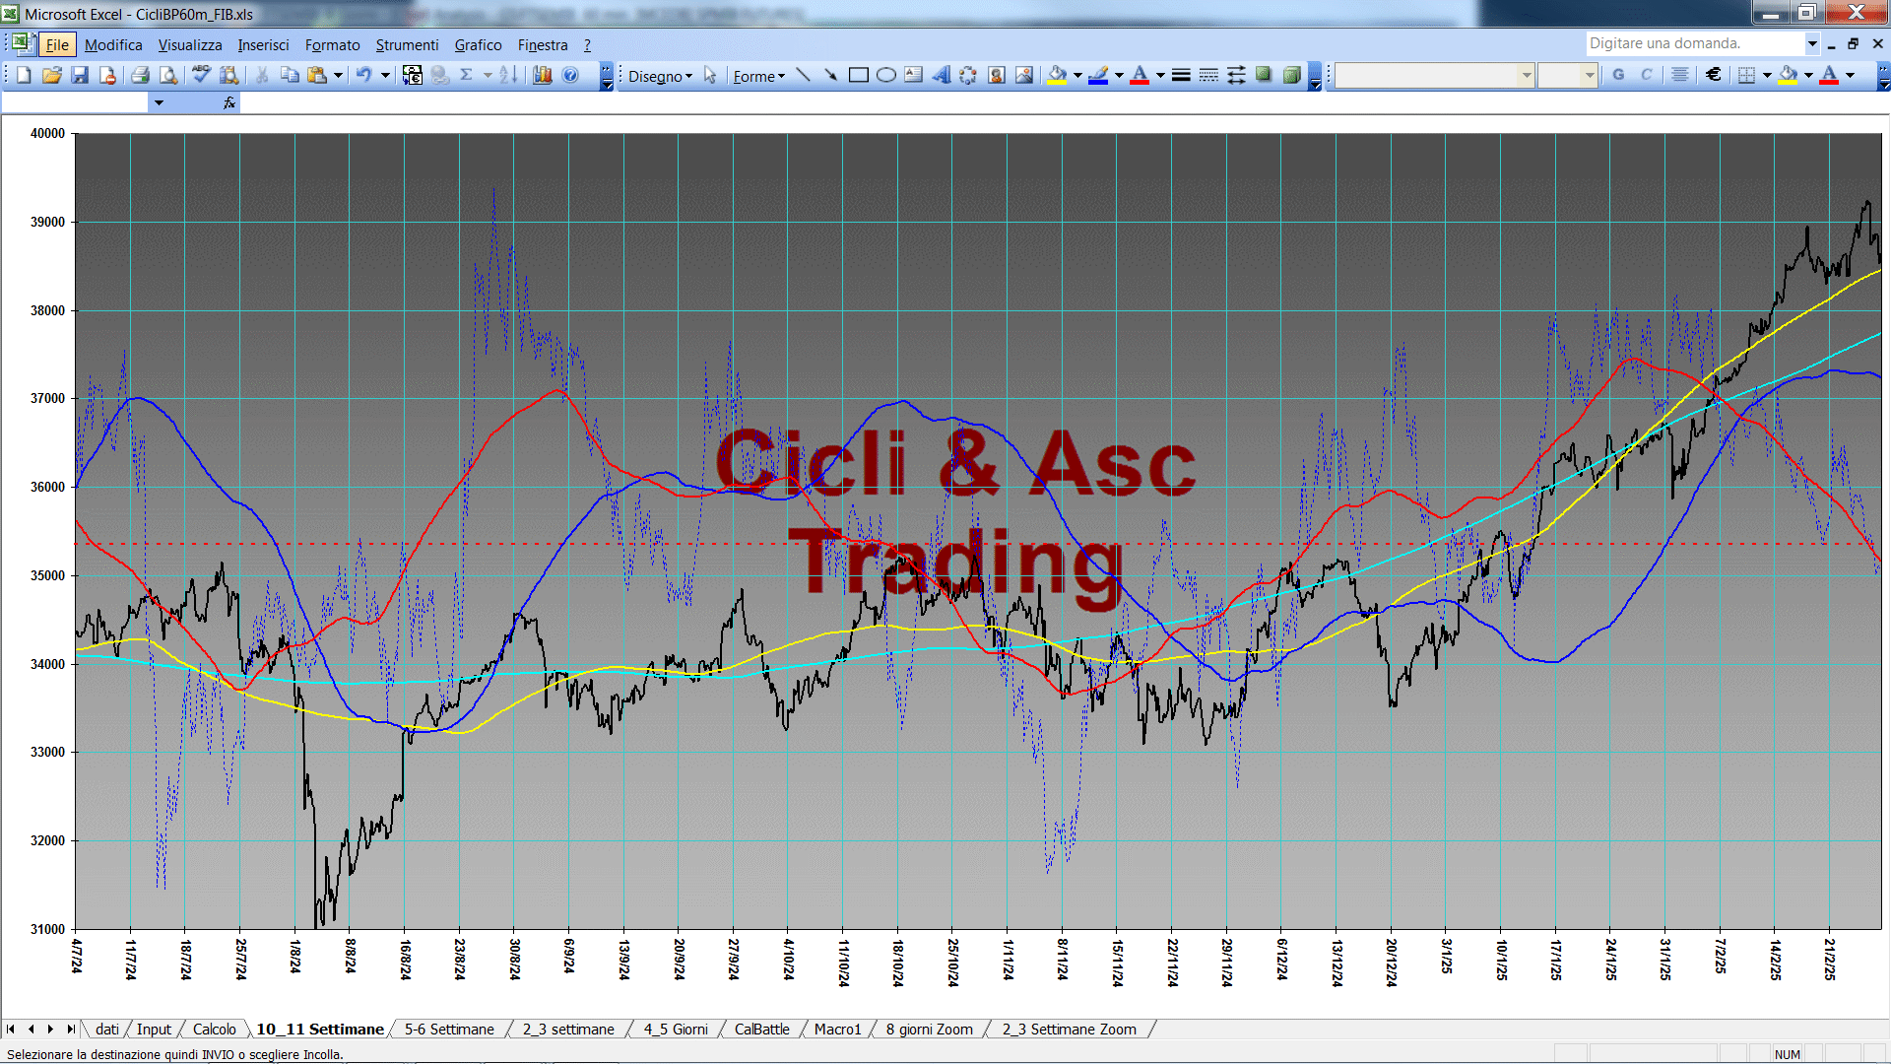
Task: Expand the Borders dropdown arrow
Action: [x=1767, y=75]
